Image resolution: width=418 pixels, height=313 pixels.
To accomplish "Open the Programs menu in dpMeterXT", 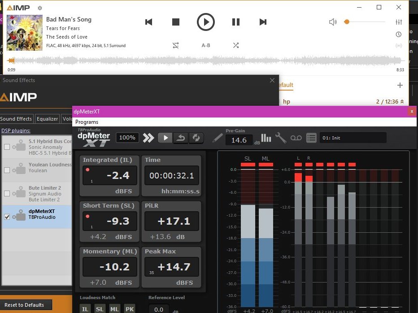I will [87, 122].
